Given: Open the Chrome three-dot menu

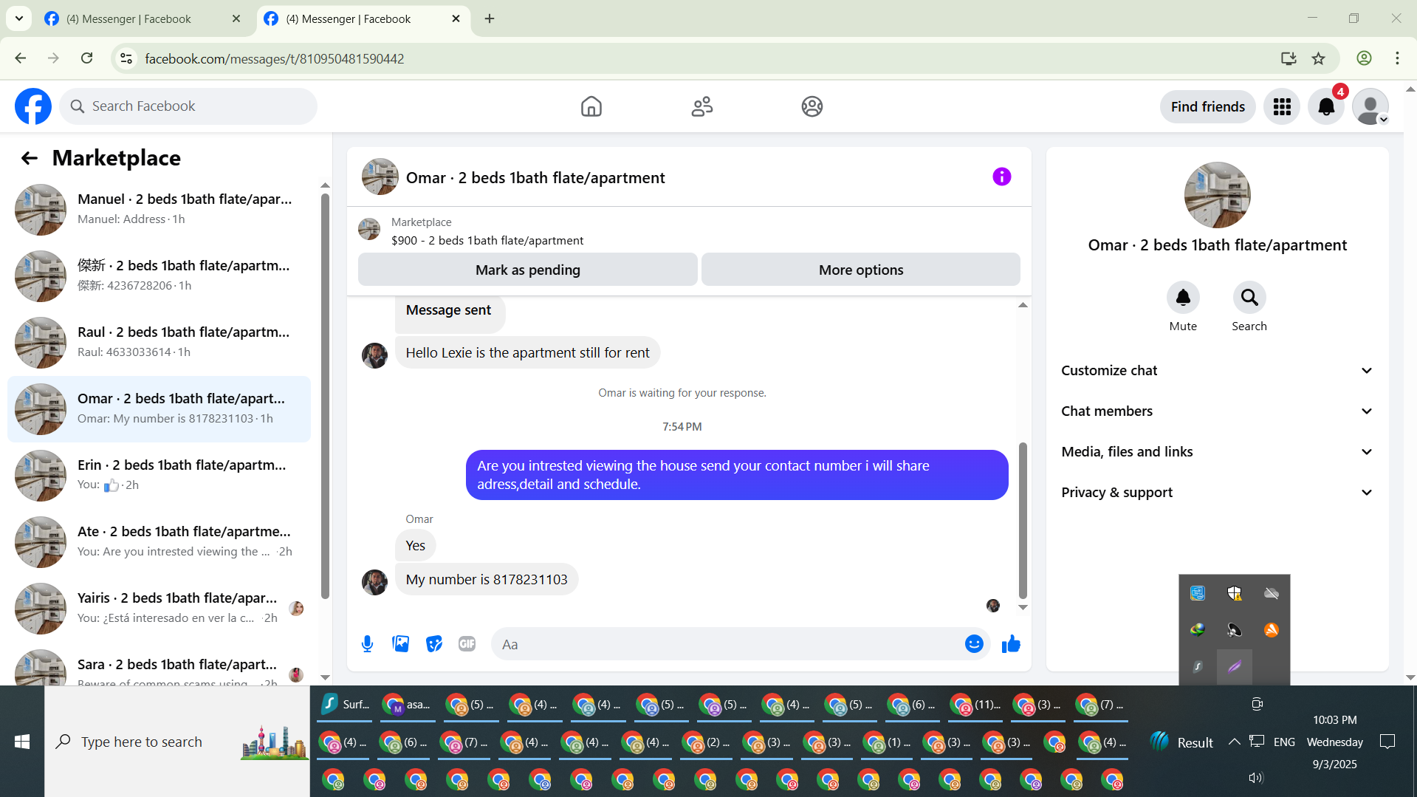Looking at the screenshot, I should [1397, 58].
